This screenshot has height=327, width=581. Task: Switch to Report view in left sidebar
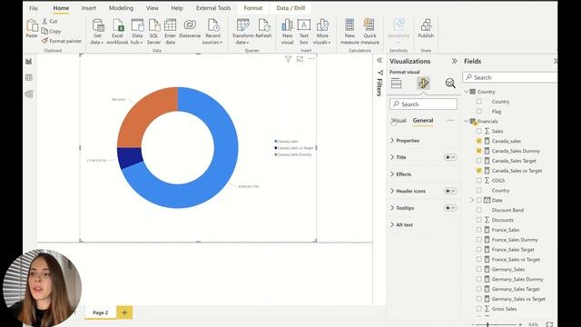pyautogui.click(x=29, y=61)
